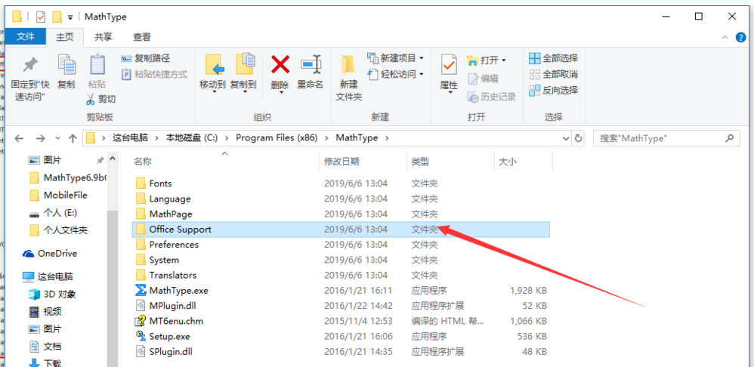Image resolution: width=754 pixels, height=367 pixels.
Task: Select 视频 in the navigation pane
Action: pyautogui.click(x=45, y=311)
